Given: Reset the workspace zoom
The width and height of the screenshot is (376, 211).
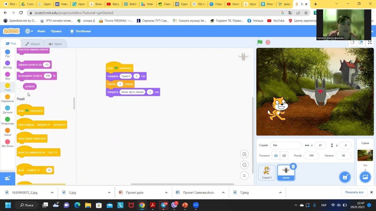Looking at the screenshot, I should [x=244, y=176].
